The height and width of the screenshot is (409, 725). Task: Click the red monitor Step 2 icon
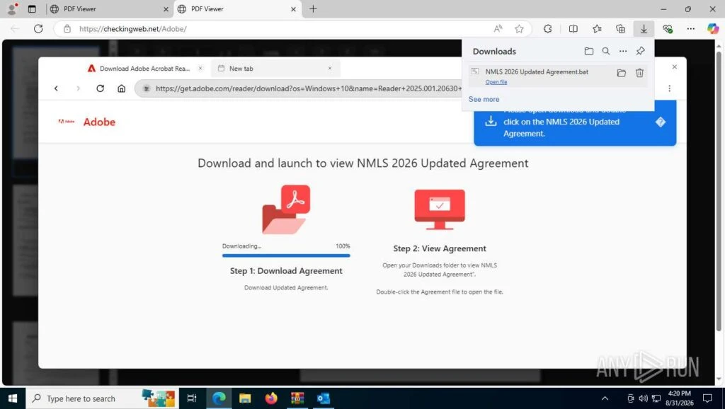tap(440, 209)
